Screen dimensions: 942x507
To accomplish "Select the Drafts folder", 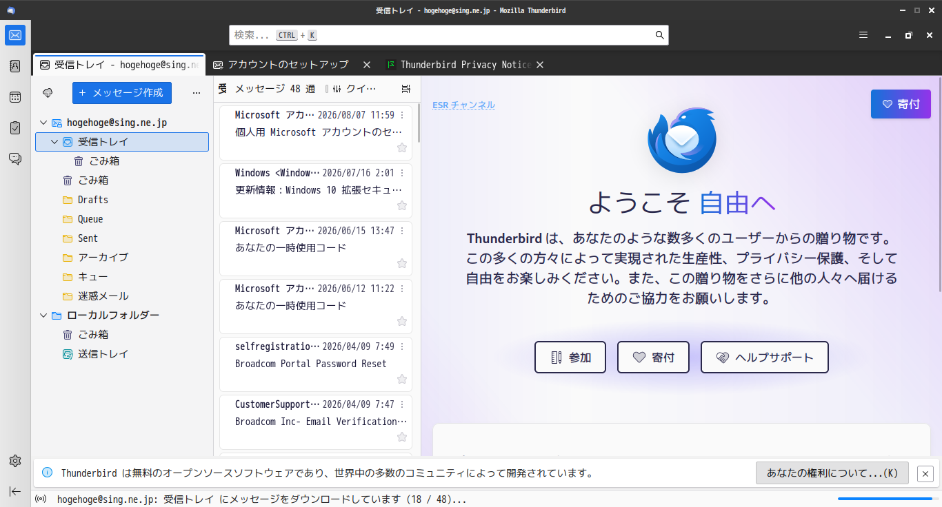I will point(122,200).
